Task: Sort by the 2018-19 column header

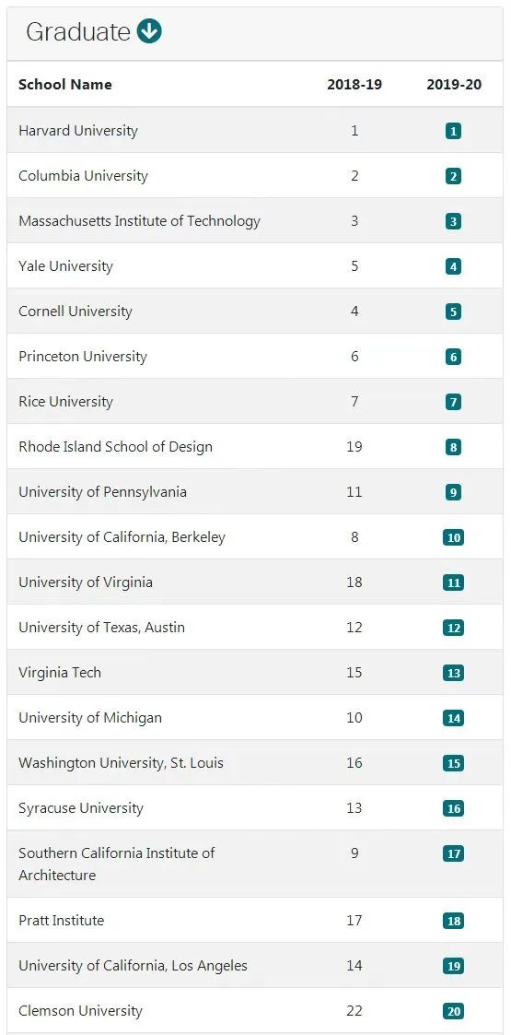Action: click(x=354, y=85)
